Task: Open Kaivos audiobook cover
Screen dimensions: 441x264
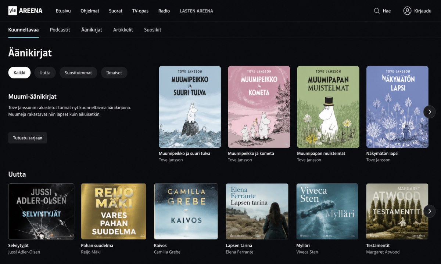Action: click(186, 211)
